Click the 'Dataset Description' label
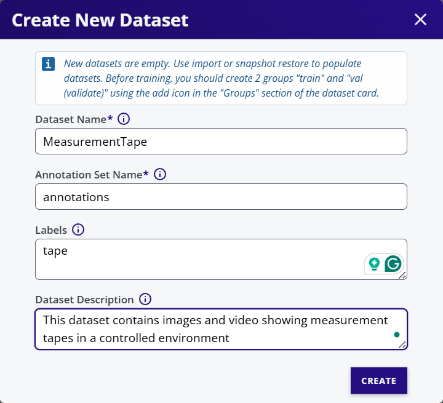Image resolution: width=443 pixels, height=403 pixels. click(84, 300)
